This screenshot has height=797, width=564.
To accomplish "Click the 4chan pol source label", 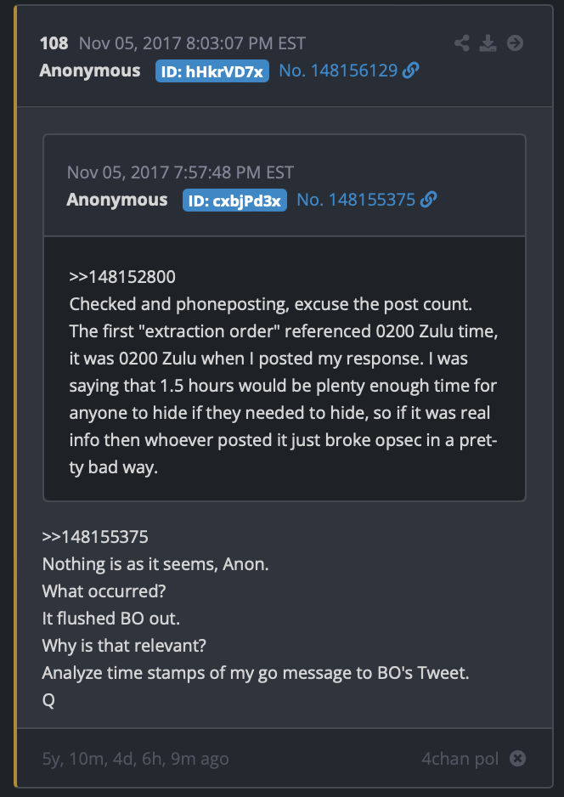I will pos(460,759).
